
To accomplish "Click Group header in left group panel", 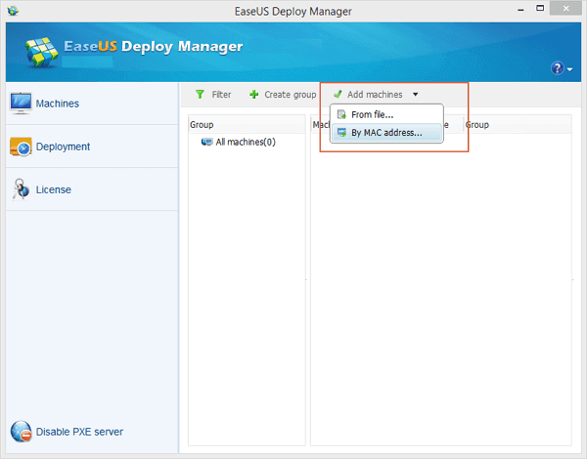I will coord(203,125).
